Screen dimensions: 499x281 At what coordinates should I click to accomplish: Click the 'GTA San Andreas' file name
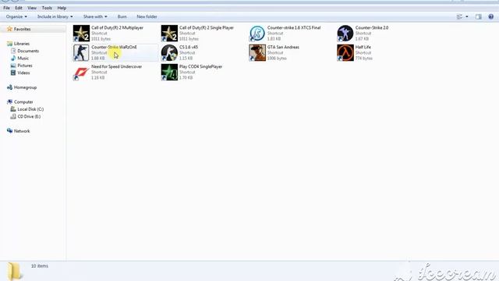click(283, 47)
